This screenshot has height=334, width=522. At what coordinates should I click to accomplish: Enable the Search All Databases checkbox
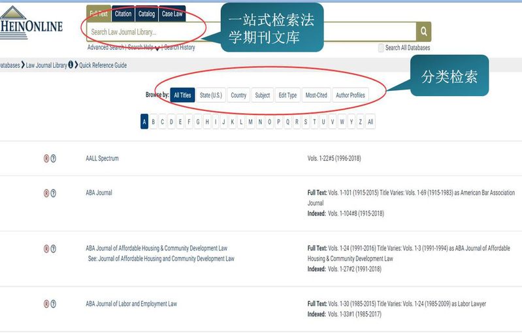tap(381, 48)
